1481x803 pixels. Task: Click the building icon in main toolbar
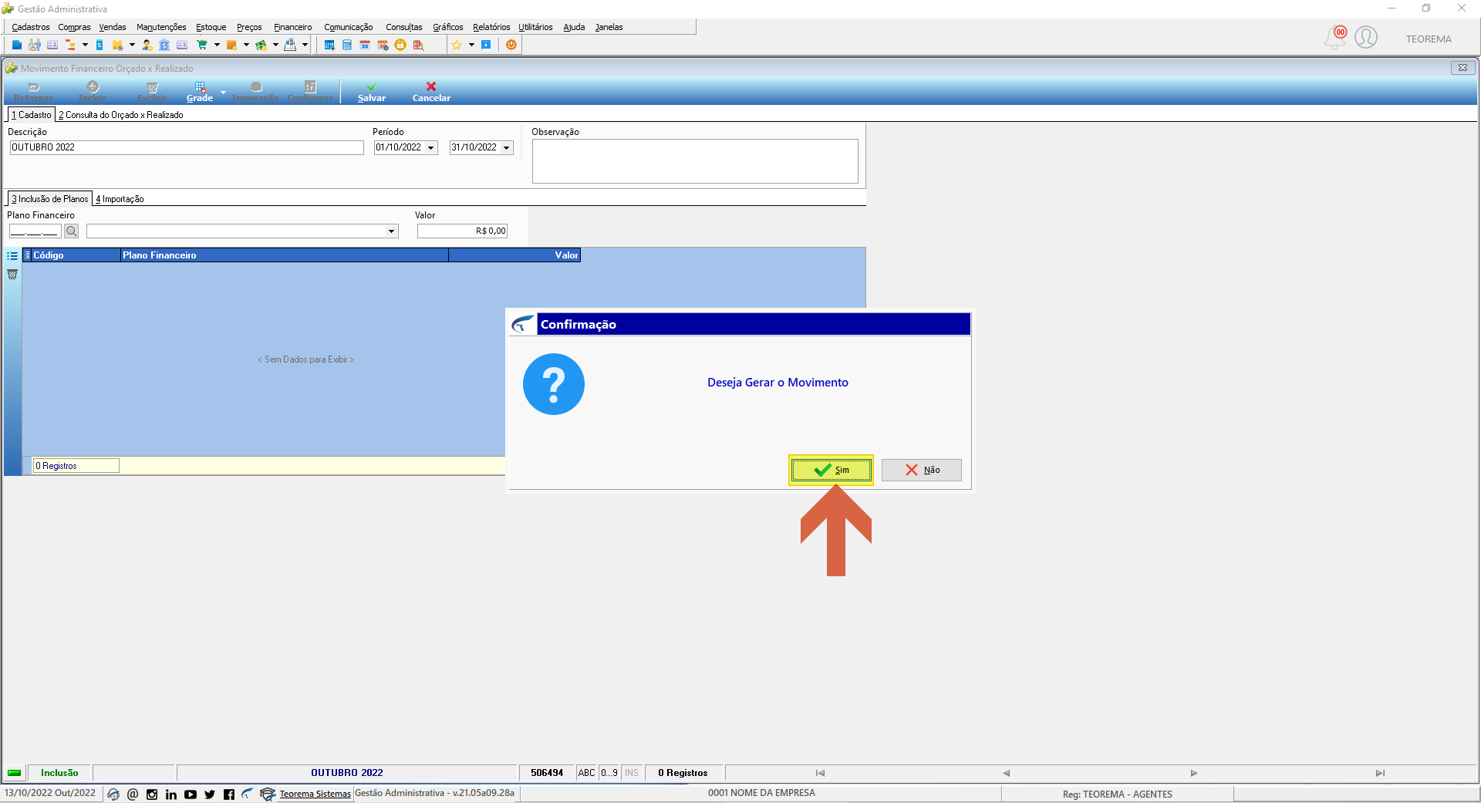pyautogui.click(x=16, y=45)
